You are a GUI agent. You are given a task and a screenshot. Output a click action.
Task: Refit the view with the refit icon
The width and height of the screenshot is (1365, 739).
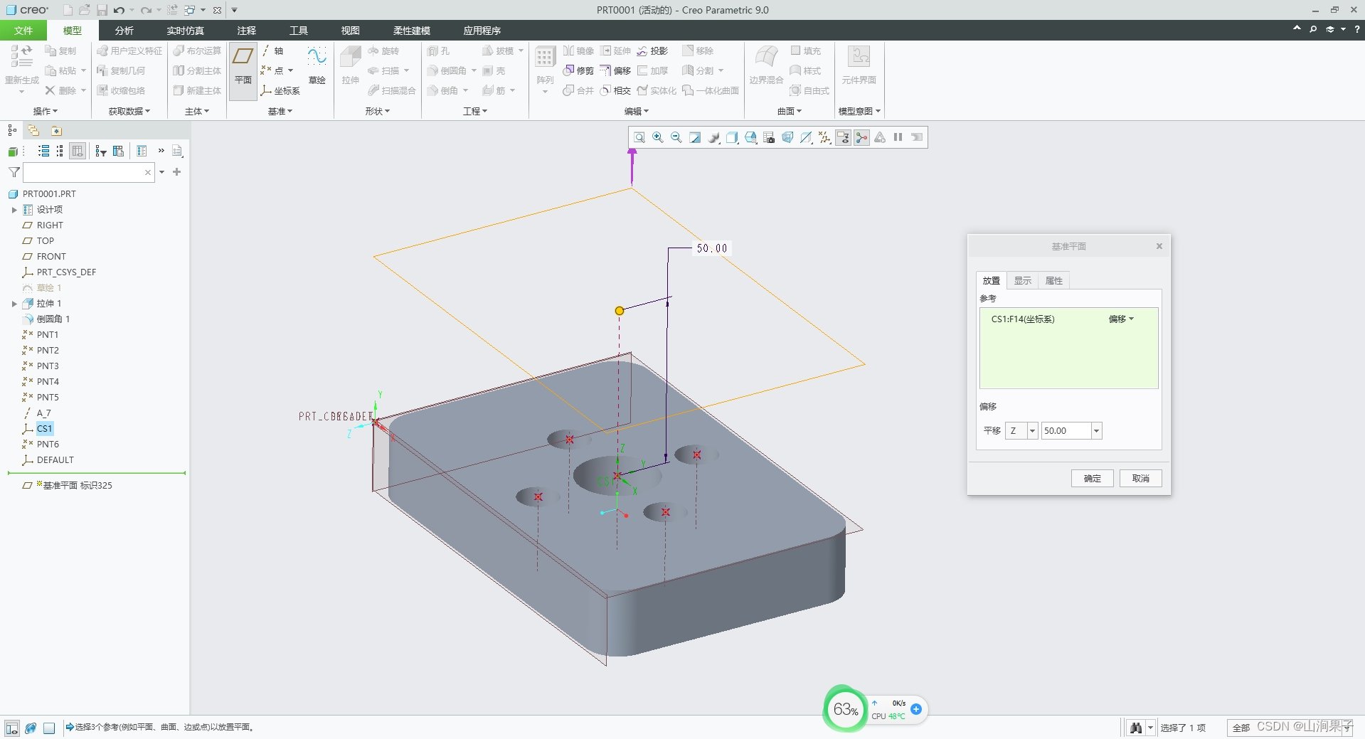639,137
